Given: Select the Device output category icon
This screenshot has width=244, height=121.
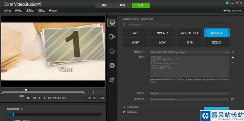Looking at the screenshot, I should [112, 37].
